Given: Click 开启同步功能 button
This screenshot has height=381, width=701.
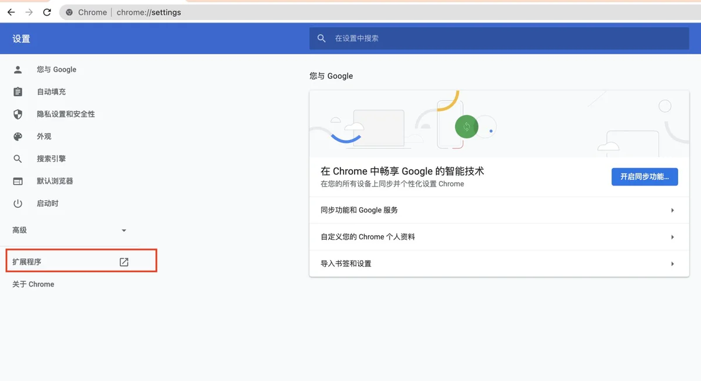Looking at the screenshot, I should click(644, 177).
